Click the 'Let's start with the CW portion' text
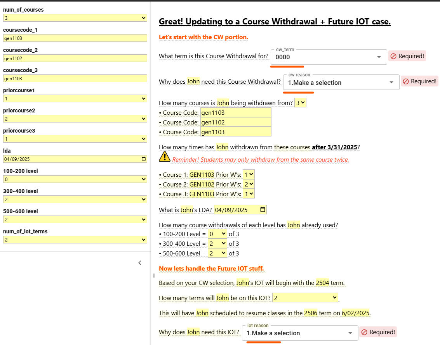This screenshot has height=345, width=440. click(x=203, y=37)
